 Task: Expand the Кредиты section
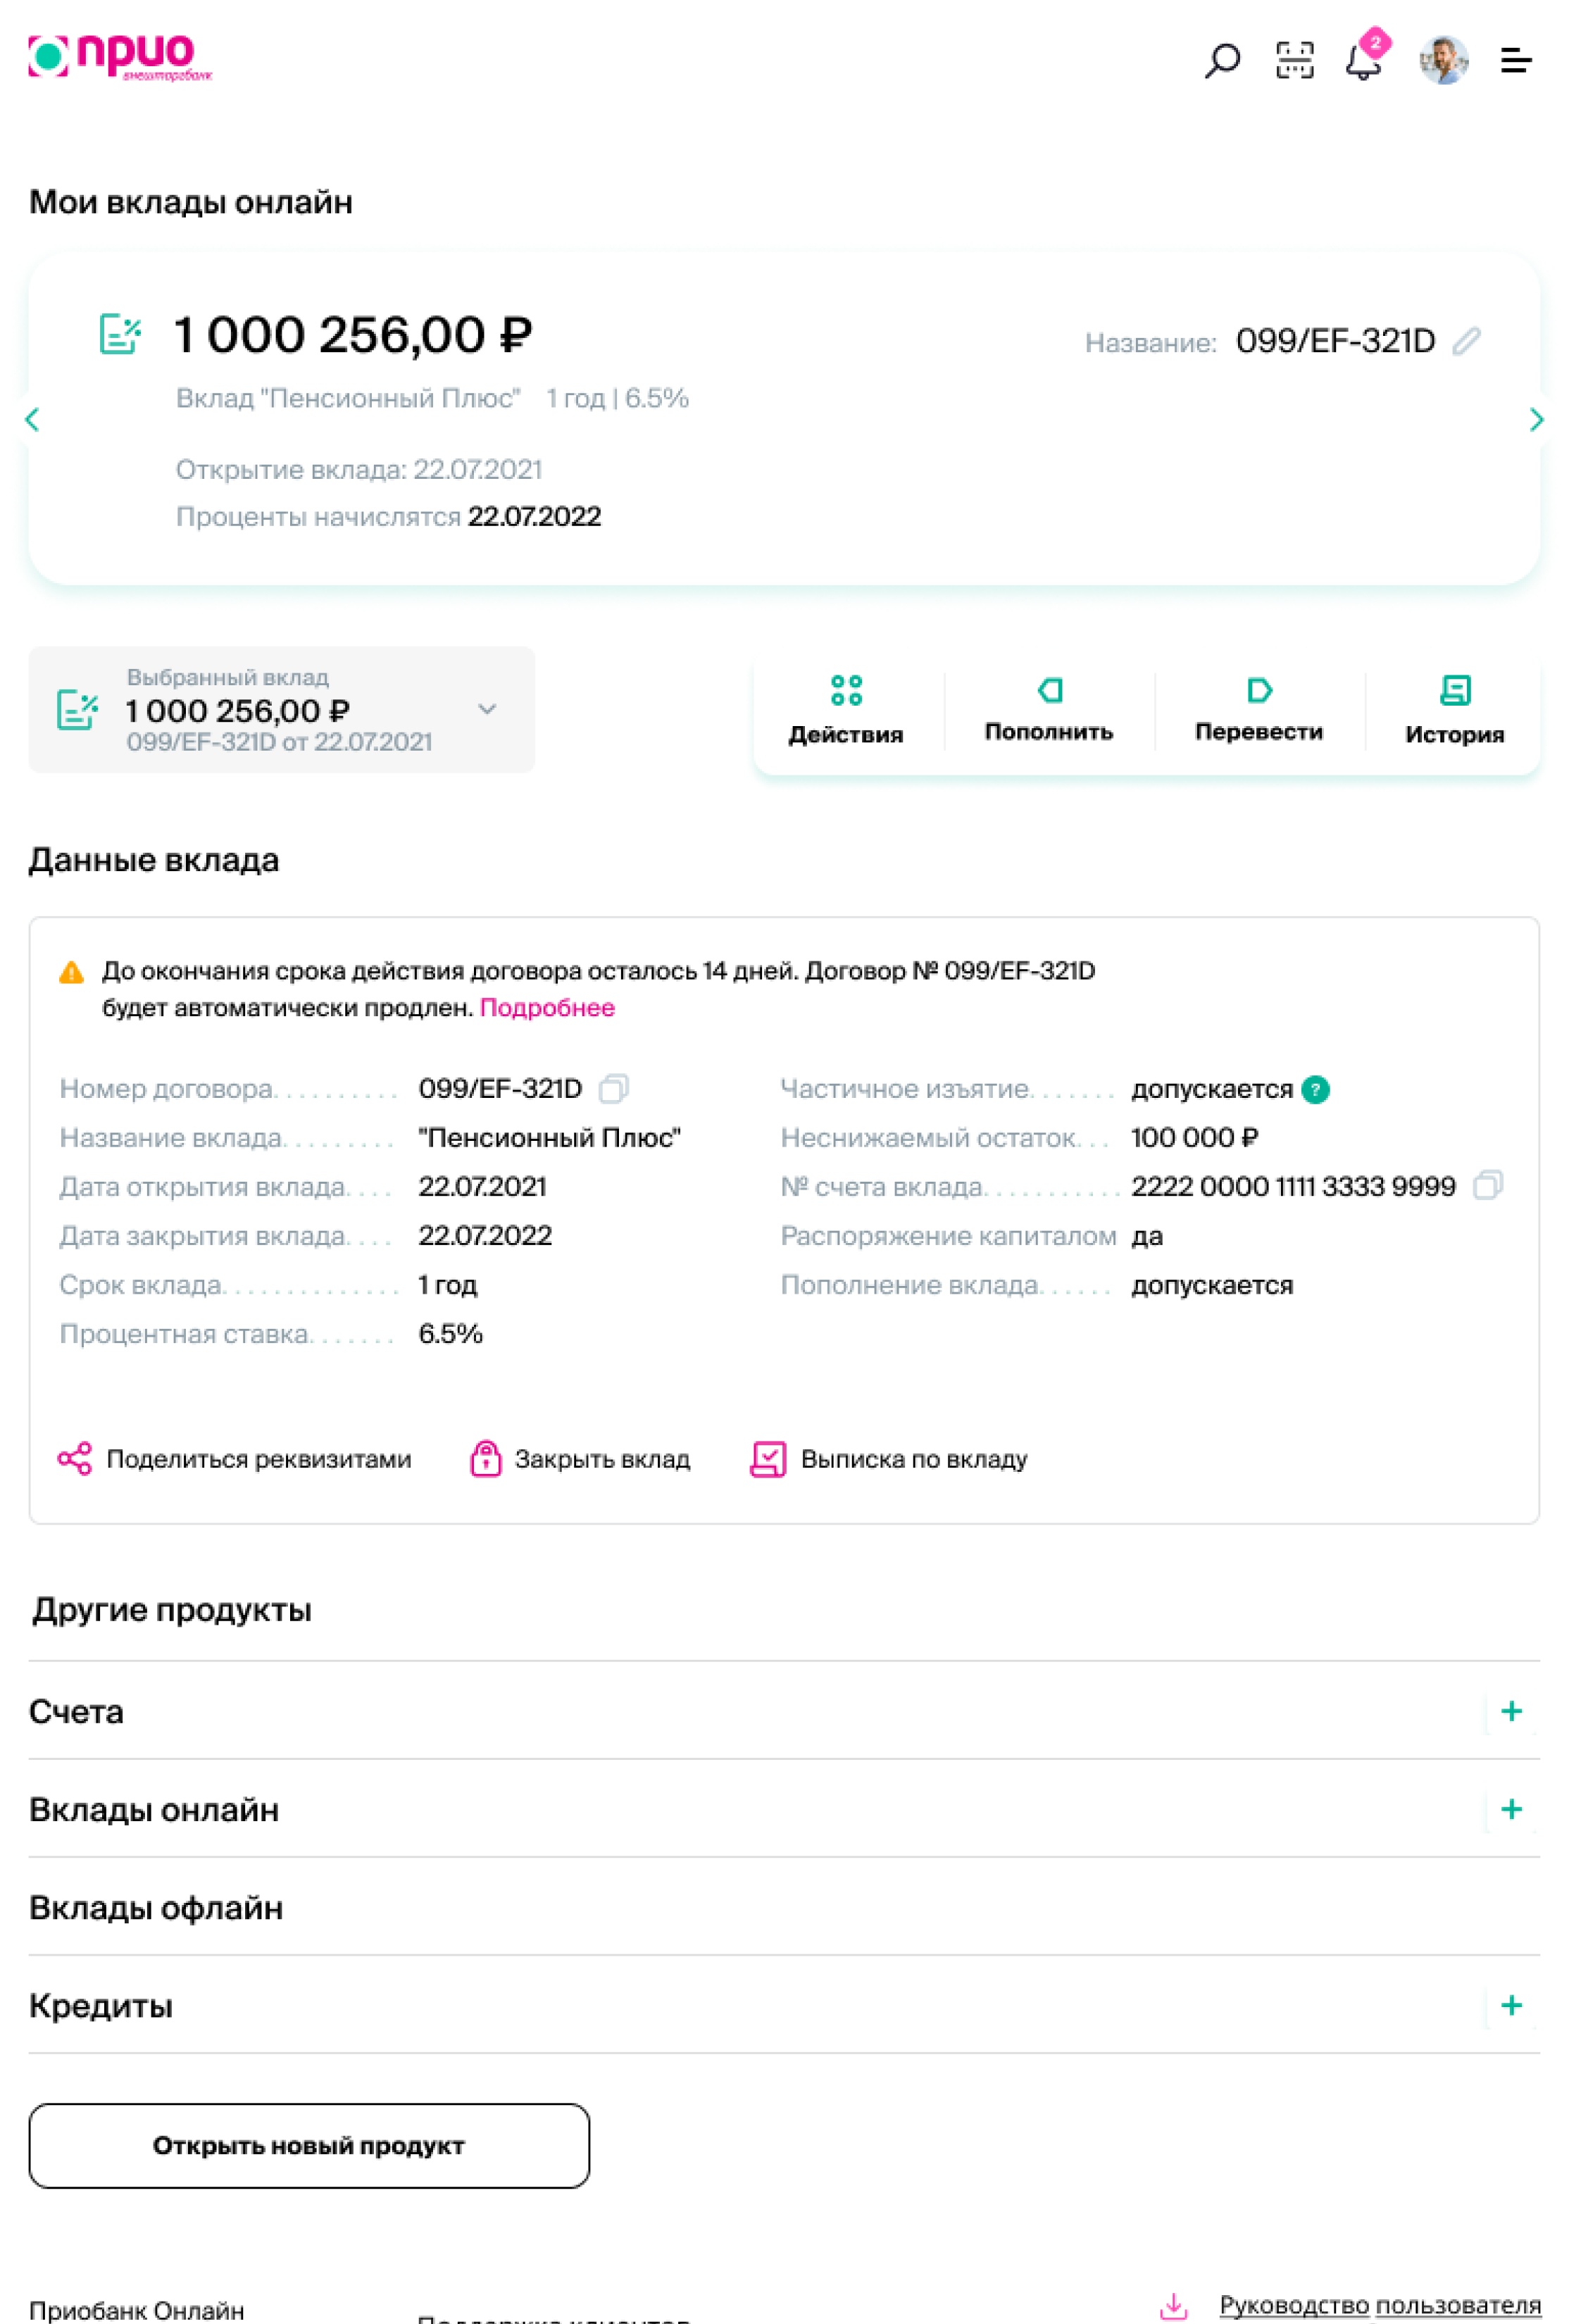pos(1511,2005)
